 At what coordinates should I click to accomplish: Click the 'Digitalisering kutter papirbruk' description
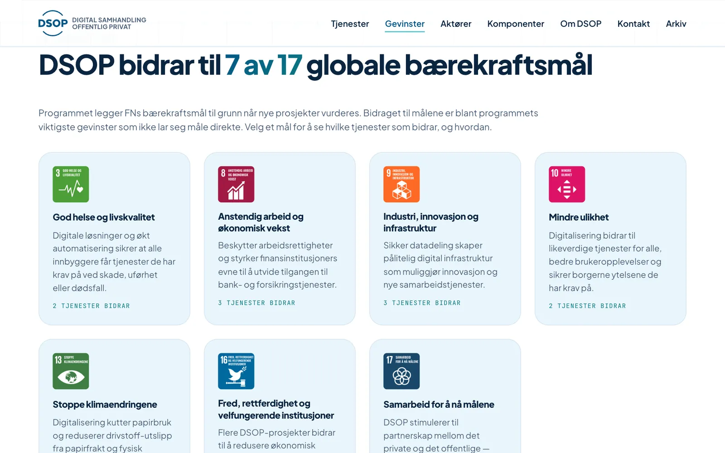point(112,435)
